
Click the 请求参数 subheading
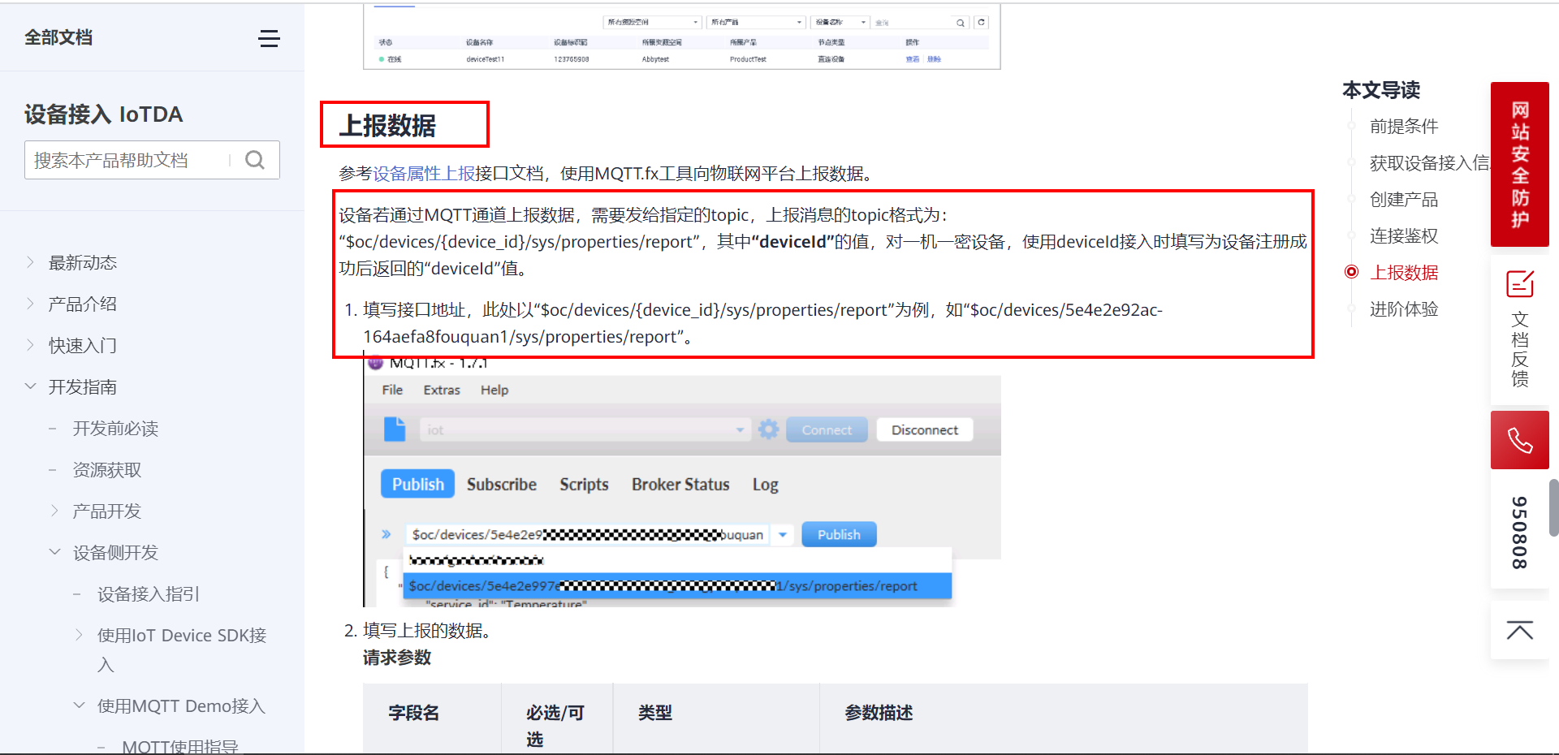click(x=397, y=658)
